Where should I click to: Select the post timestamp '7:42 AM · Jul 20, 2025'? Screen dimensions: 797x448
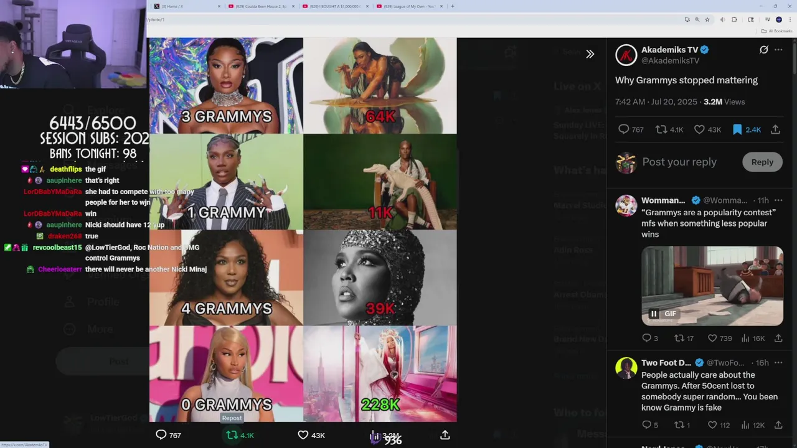[656, 101]
